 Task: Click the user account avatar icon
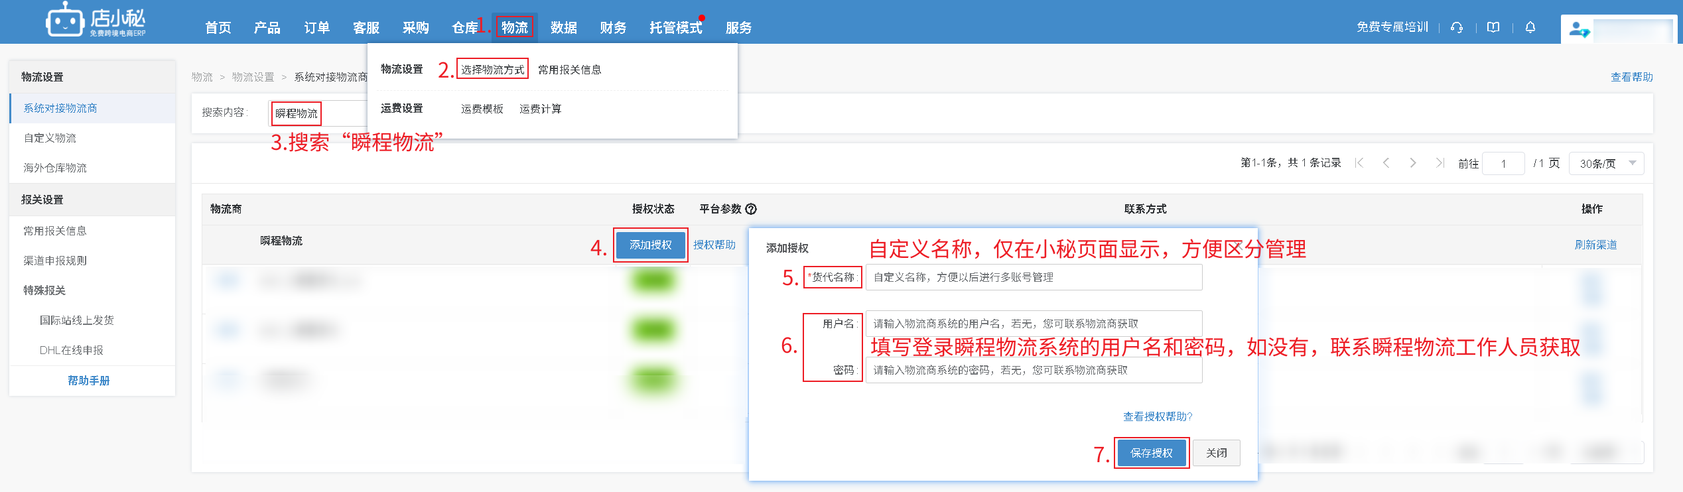click(1579, 30)
